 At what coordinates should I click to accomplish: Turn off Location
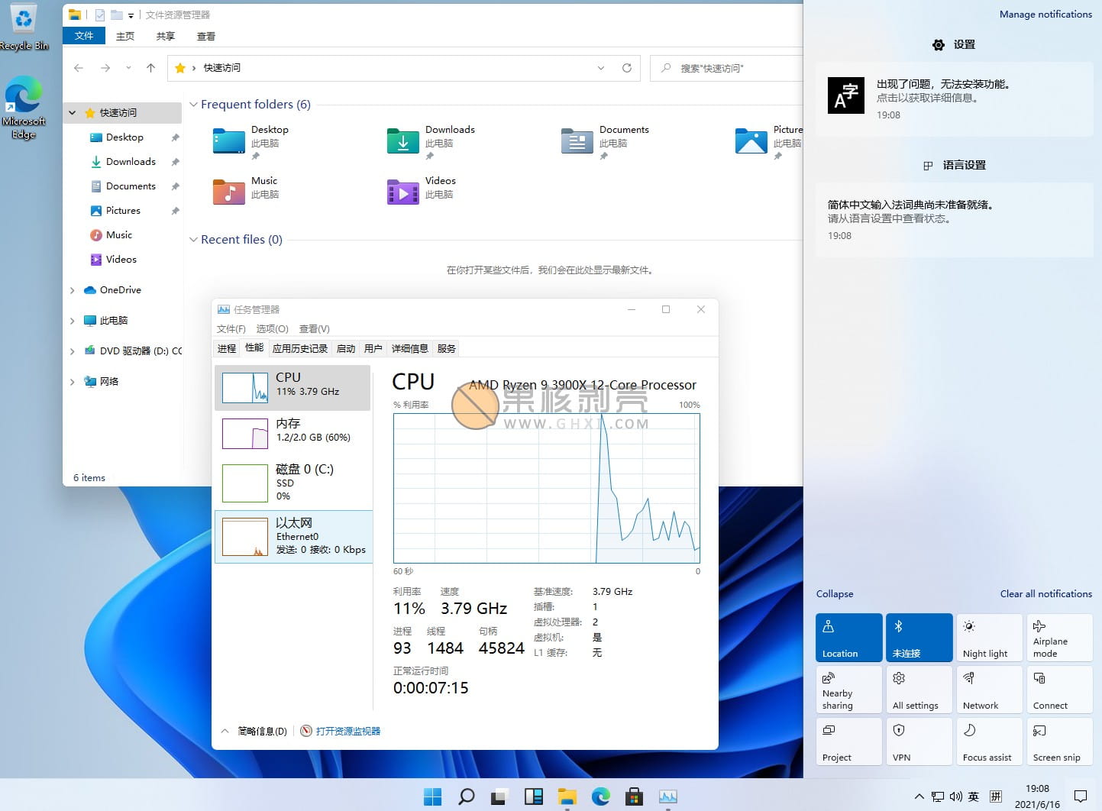(848, 637)
